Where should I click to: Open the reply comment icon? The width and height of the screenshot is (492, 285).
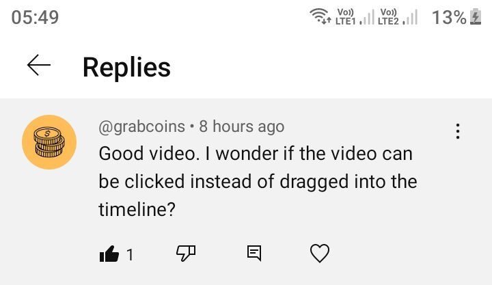(x=254, y=254)
